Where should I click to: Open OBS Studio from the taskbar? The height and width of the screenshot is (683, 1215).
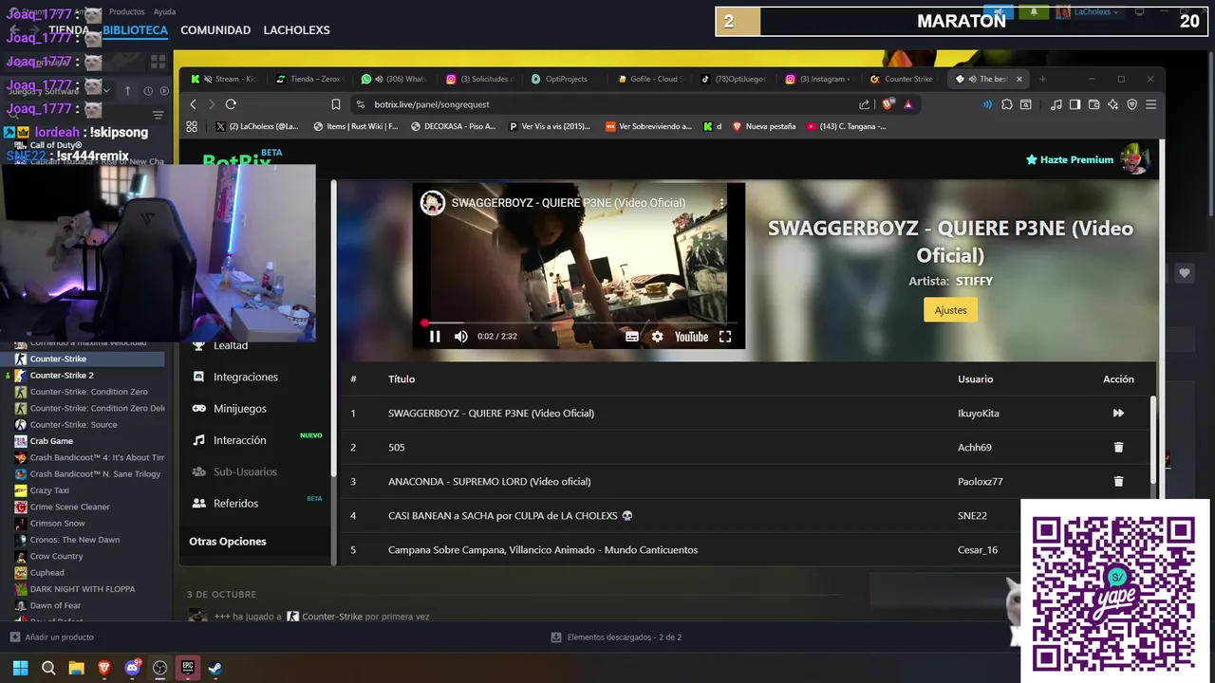[x=159, y=668]
